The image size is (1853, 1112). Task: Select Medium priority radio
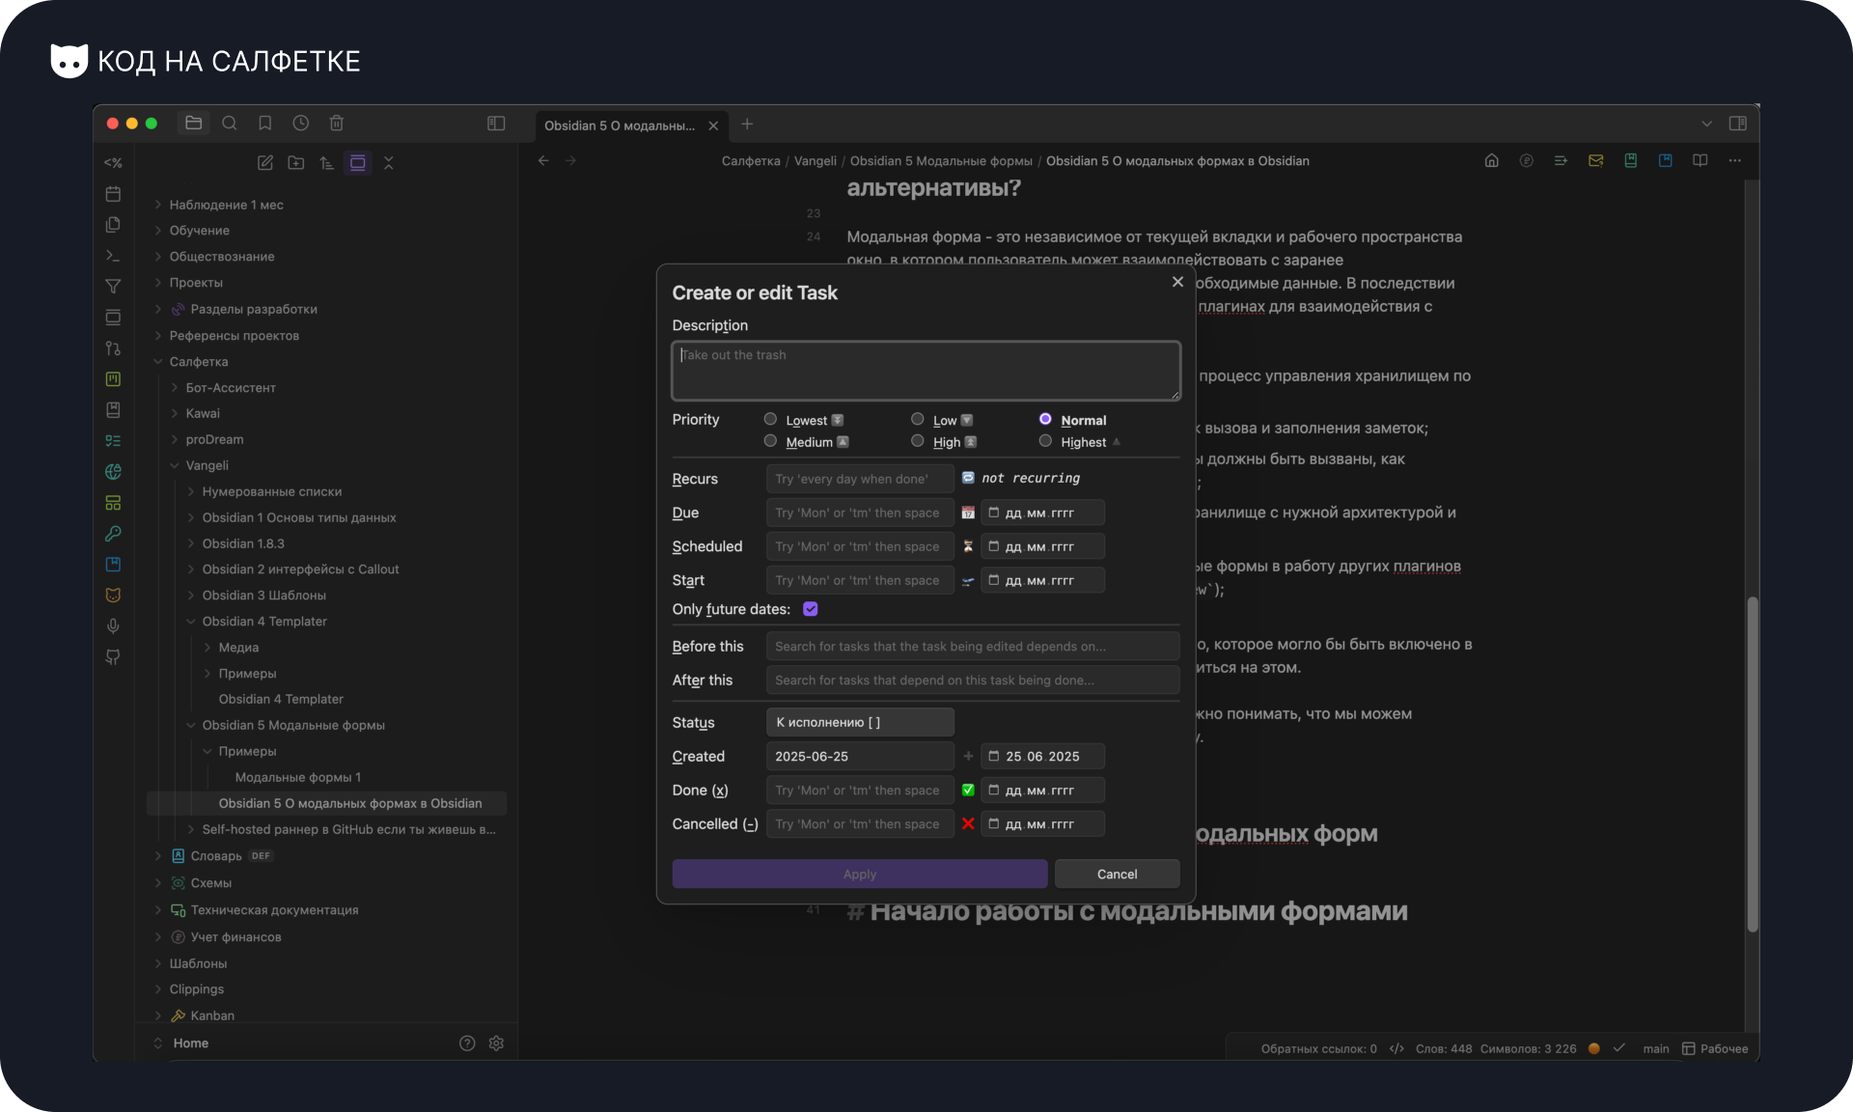point(770,441)
